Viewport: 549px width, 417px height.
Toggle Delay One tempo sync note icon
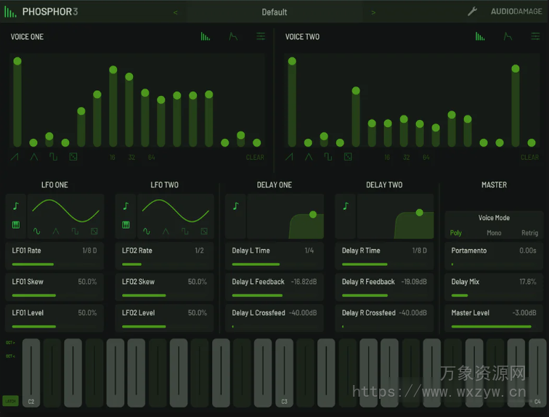pos(236,206)
